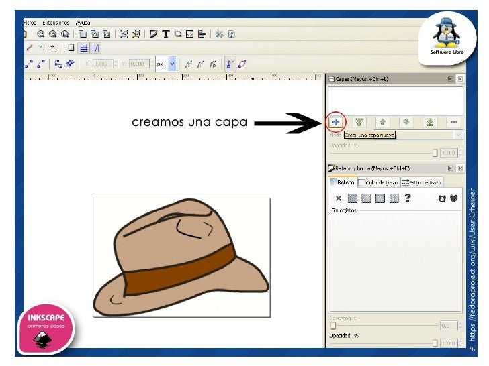
Task: Open the px units dropdown
Action: point(172,64)
